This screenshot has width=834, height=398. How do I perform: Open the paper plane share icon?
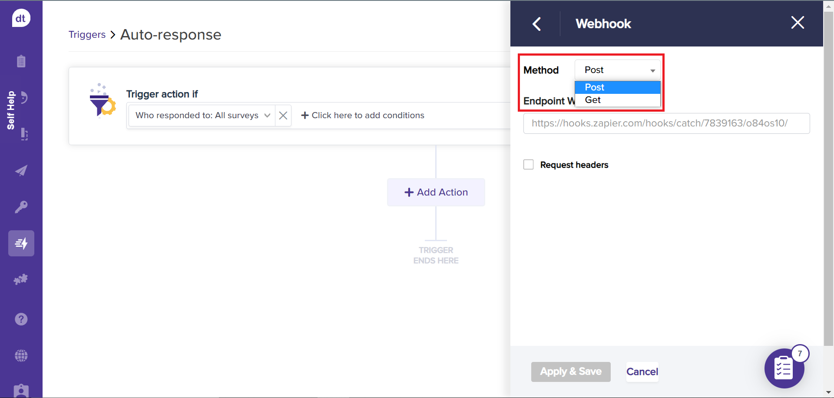click(21, 170)
